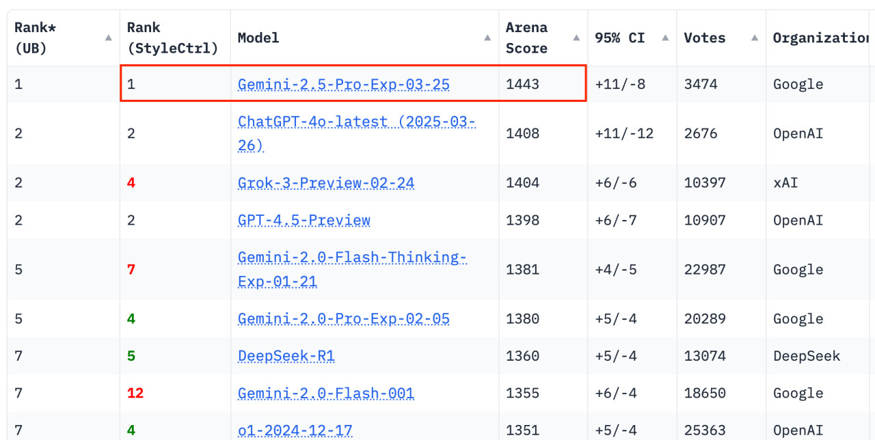Toggle the 95% CI column sort arrow
875x440 pixels.
(x=665, y=38)
